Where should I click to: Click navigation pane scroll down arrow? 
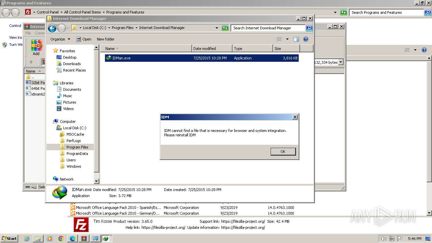[x=96, y=181]
